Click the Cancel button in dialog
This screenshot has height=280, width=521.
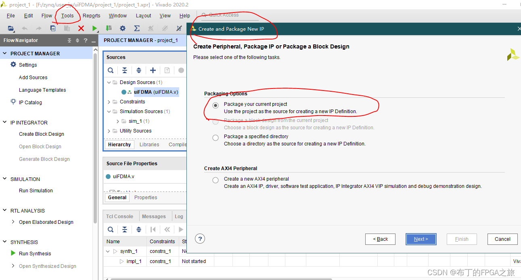(502, 239)
